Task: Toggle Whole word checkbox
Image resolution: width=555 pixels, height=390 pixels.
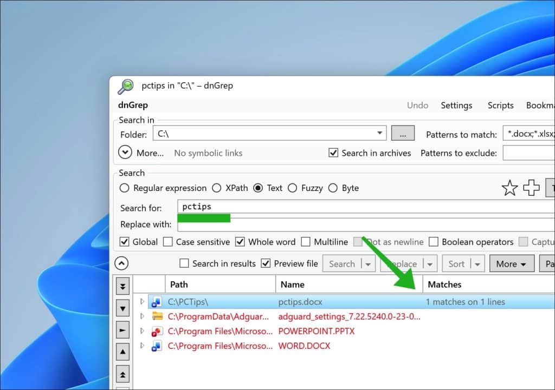Action: (240, 242)
